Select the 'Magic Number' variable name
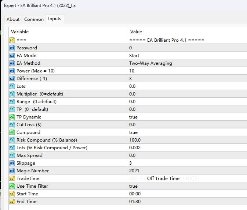Image resolution: width=247 pixels, height=210 pixels. click(33, 171)
